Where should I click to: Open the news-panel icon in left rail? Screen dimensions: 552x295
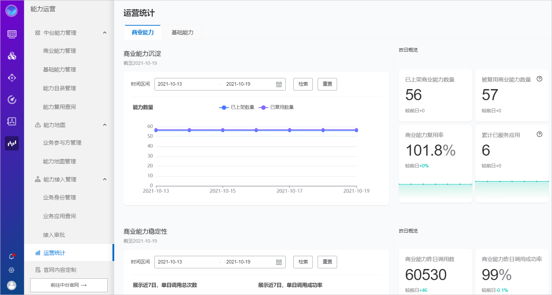12,34
